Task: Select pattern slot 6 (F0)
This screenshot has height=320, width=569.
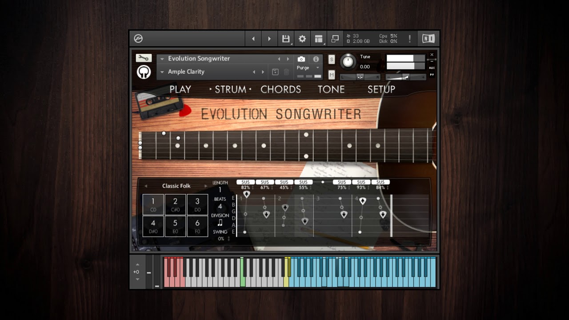Action: click(x=197, y=226)
